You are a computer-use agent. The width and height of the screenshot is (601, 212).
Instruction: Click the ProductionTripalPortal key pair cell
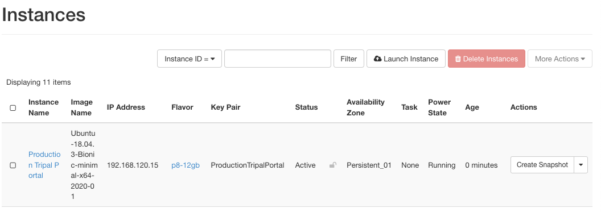coord(248,165)
